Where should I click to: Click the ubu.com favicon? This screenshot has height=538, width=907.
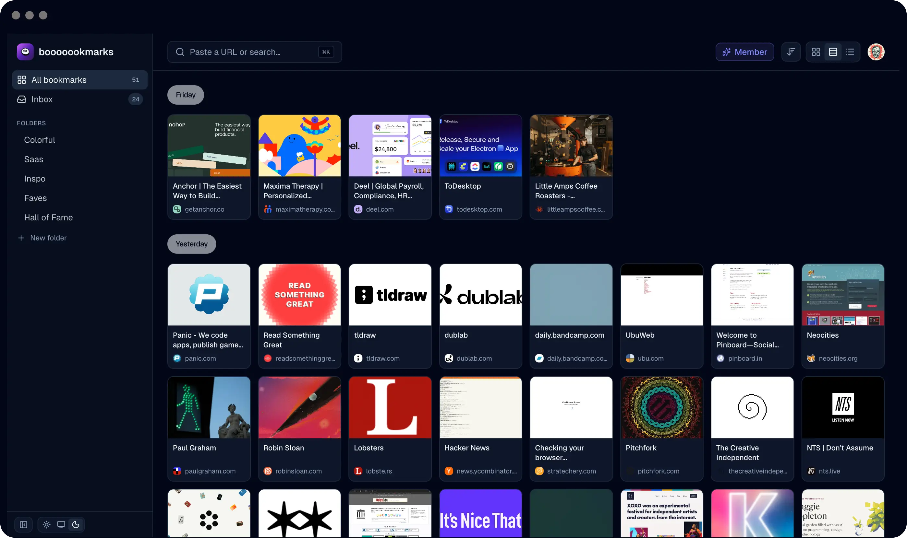630,358
